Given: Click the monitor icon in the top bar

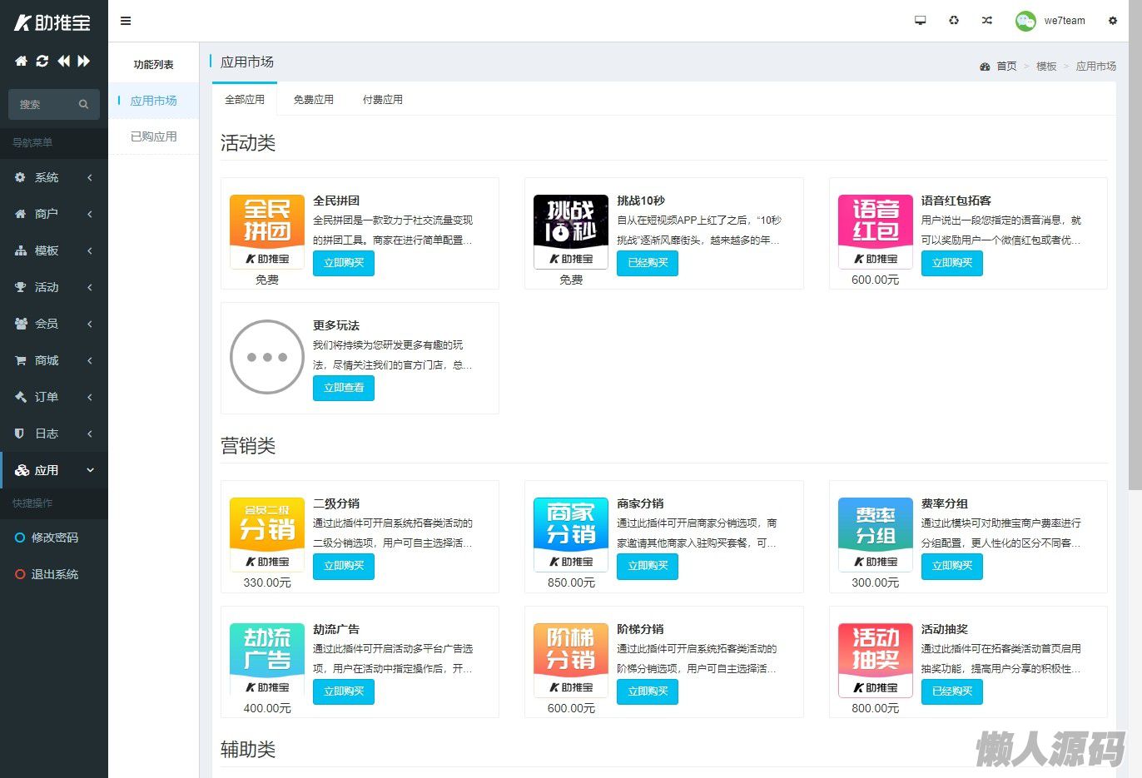Looking at the screenshot, I should point(920,21).
